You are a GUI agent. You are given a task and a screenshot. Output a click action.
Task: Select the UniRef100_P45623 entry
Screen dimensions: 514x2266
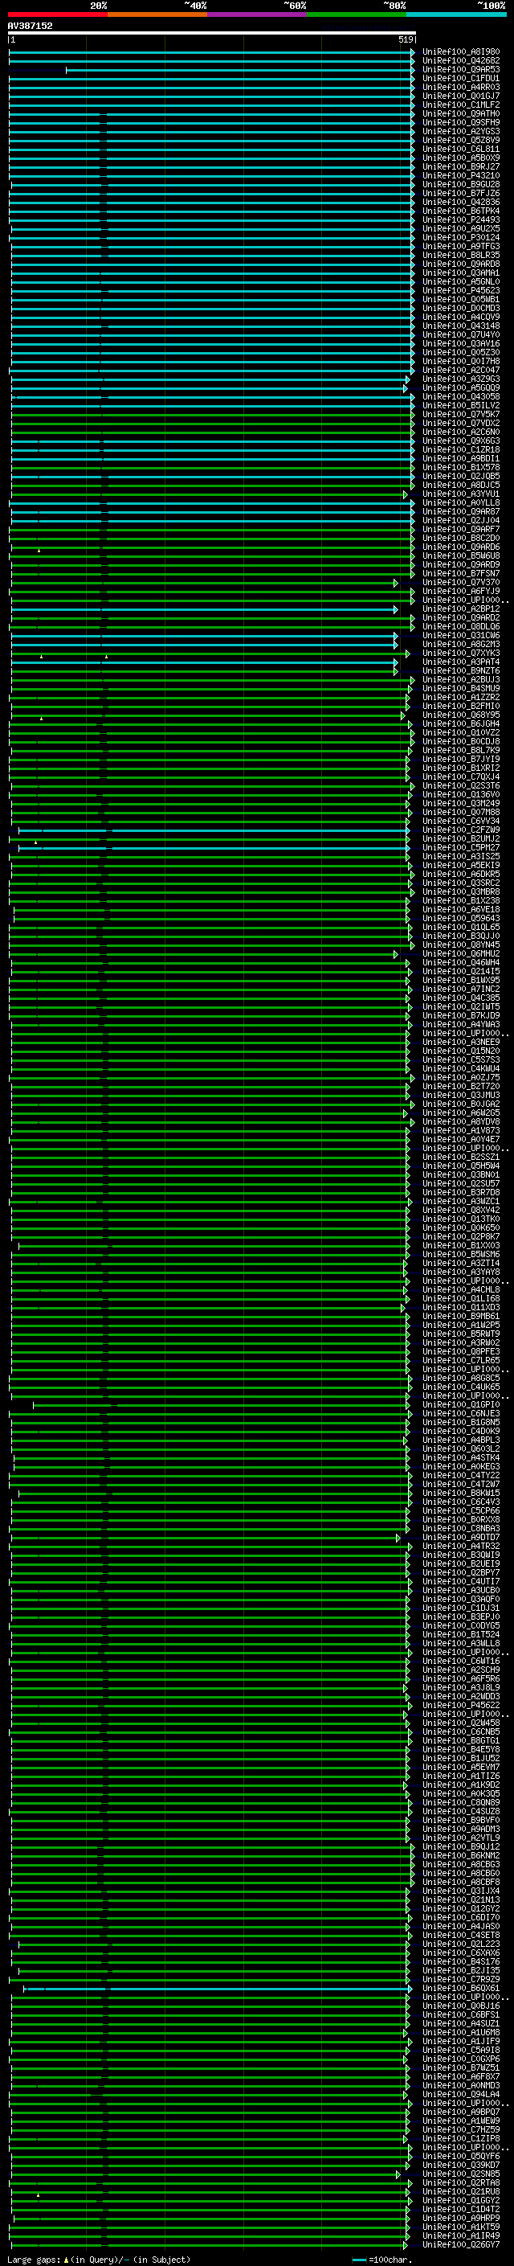(461, 290)
